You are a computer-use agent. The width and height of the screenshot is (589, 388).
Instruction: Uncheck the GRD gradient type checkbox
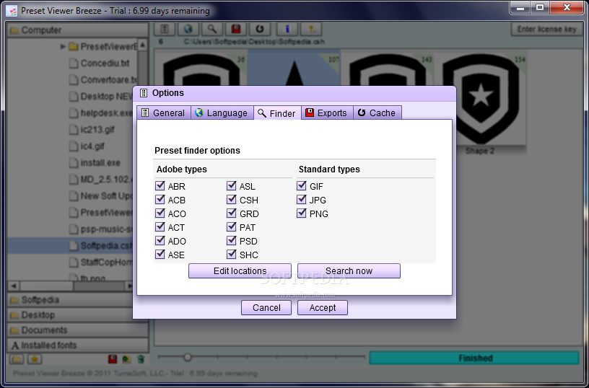click(x=232, y=213)
